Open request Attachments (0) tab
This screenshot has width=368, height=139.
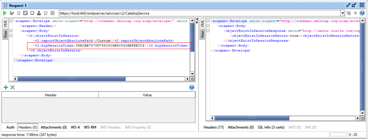54,127
